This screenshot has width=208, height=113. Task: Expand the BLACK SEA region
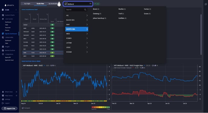[77, 20]
